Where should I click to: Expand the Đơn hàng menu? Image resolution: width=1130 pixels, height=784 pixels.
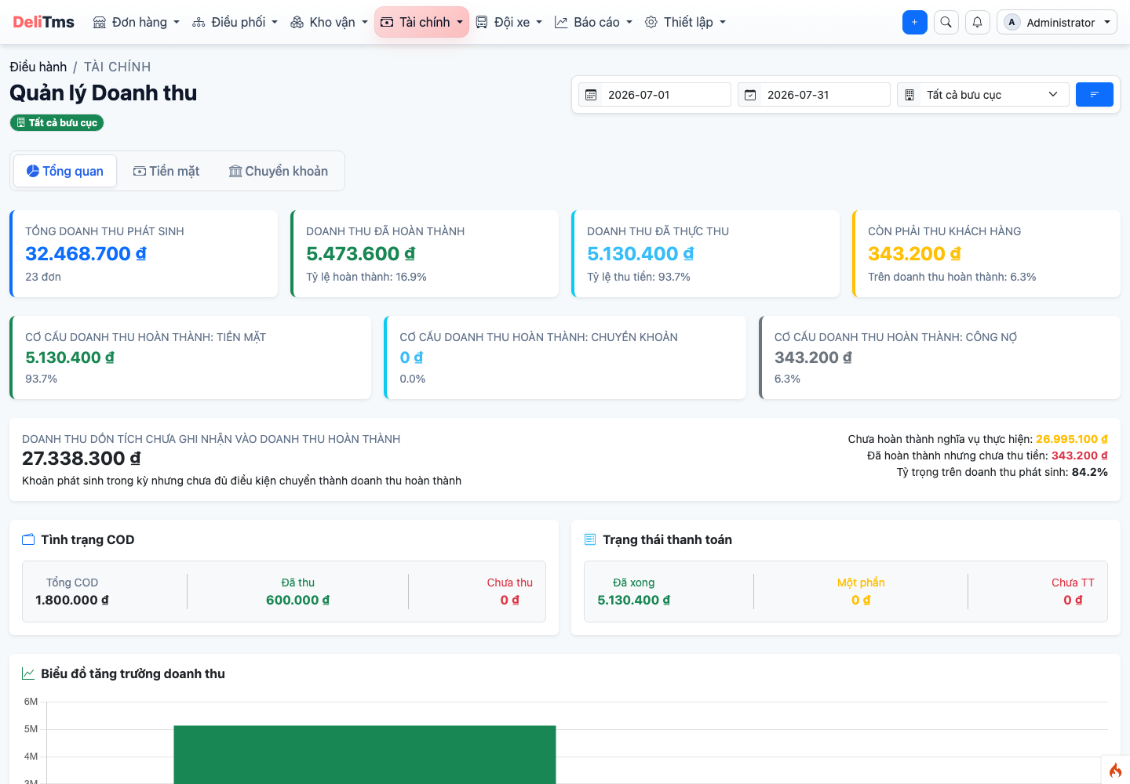[137, 22]
